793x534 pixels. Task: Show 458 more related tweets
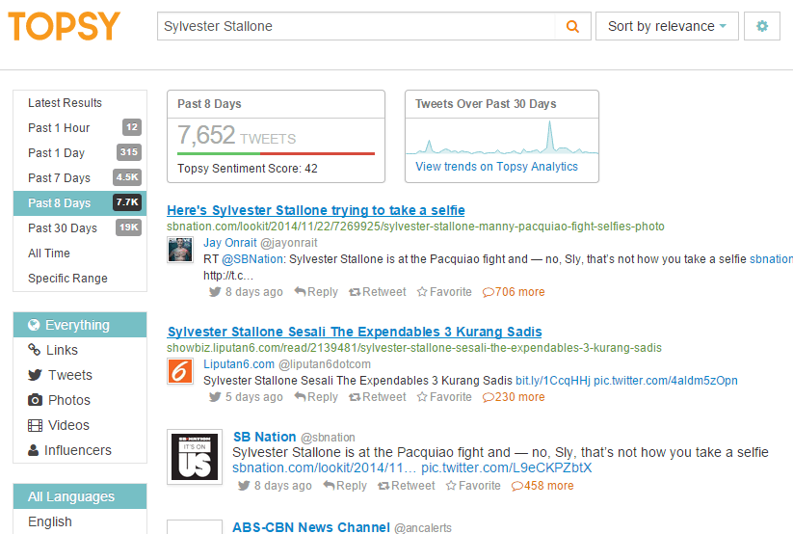(542, 486)
